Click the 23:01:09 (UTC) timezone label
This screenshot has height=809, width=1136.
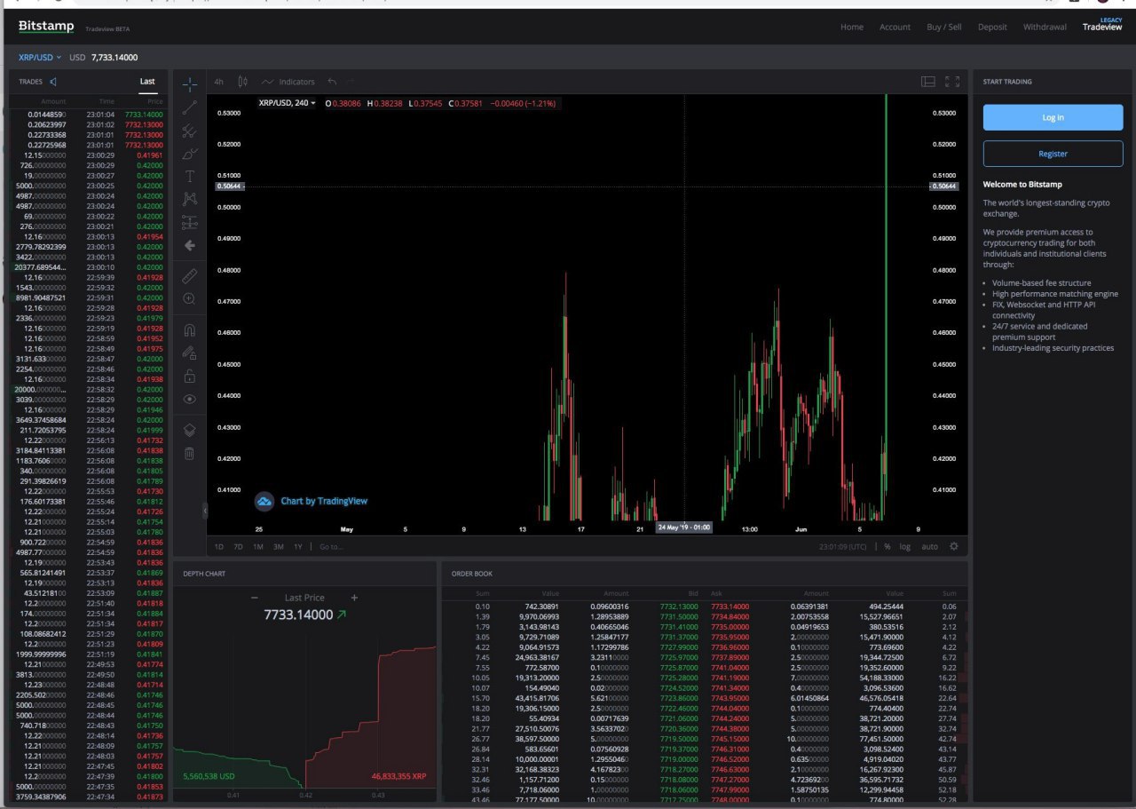tap(842, 546)
